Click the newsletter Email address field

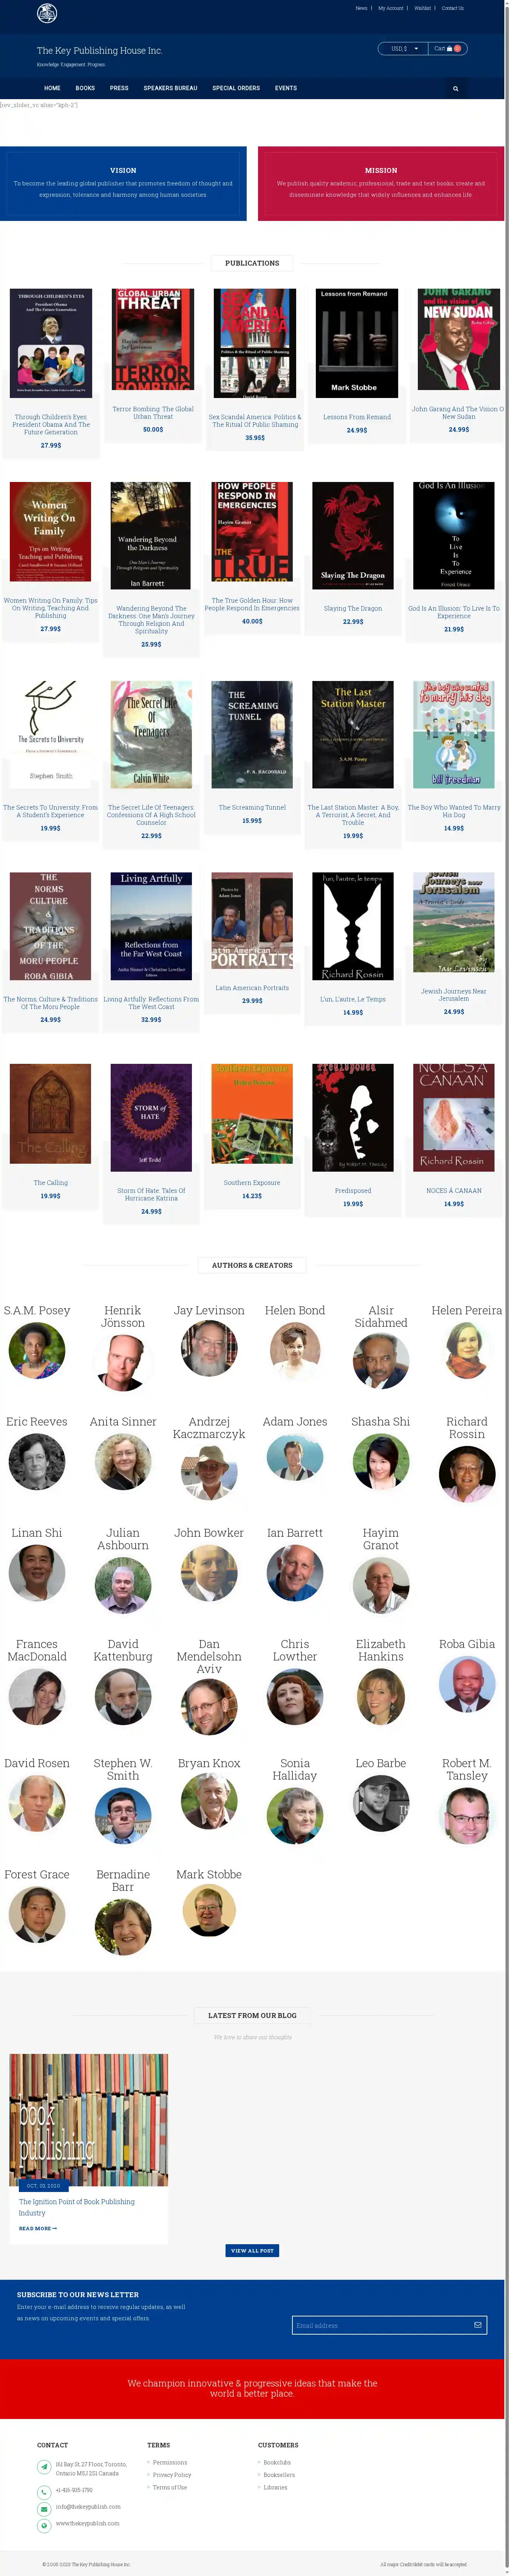point(379,2325)
